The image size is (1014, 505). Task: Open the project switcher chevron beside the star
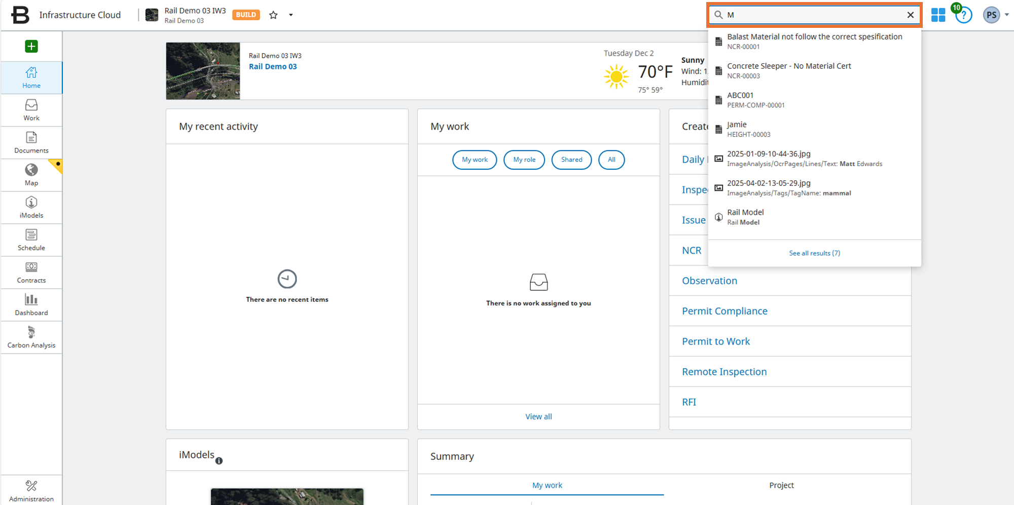[291, 15]
